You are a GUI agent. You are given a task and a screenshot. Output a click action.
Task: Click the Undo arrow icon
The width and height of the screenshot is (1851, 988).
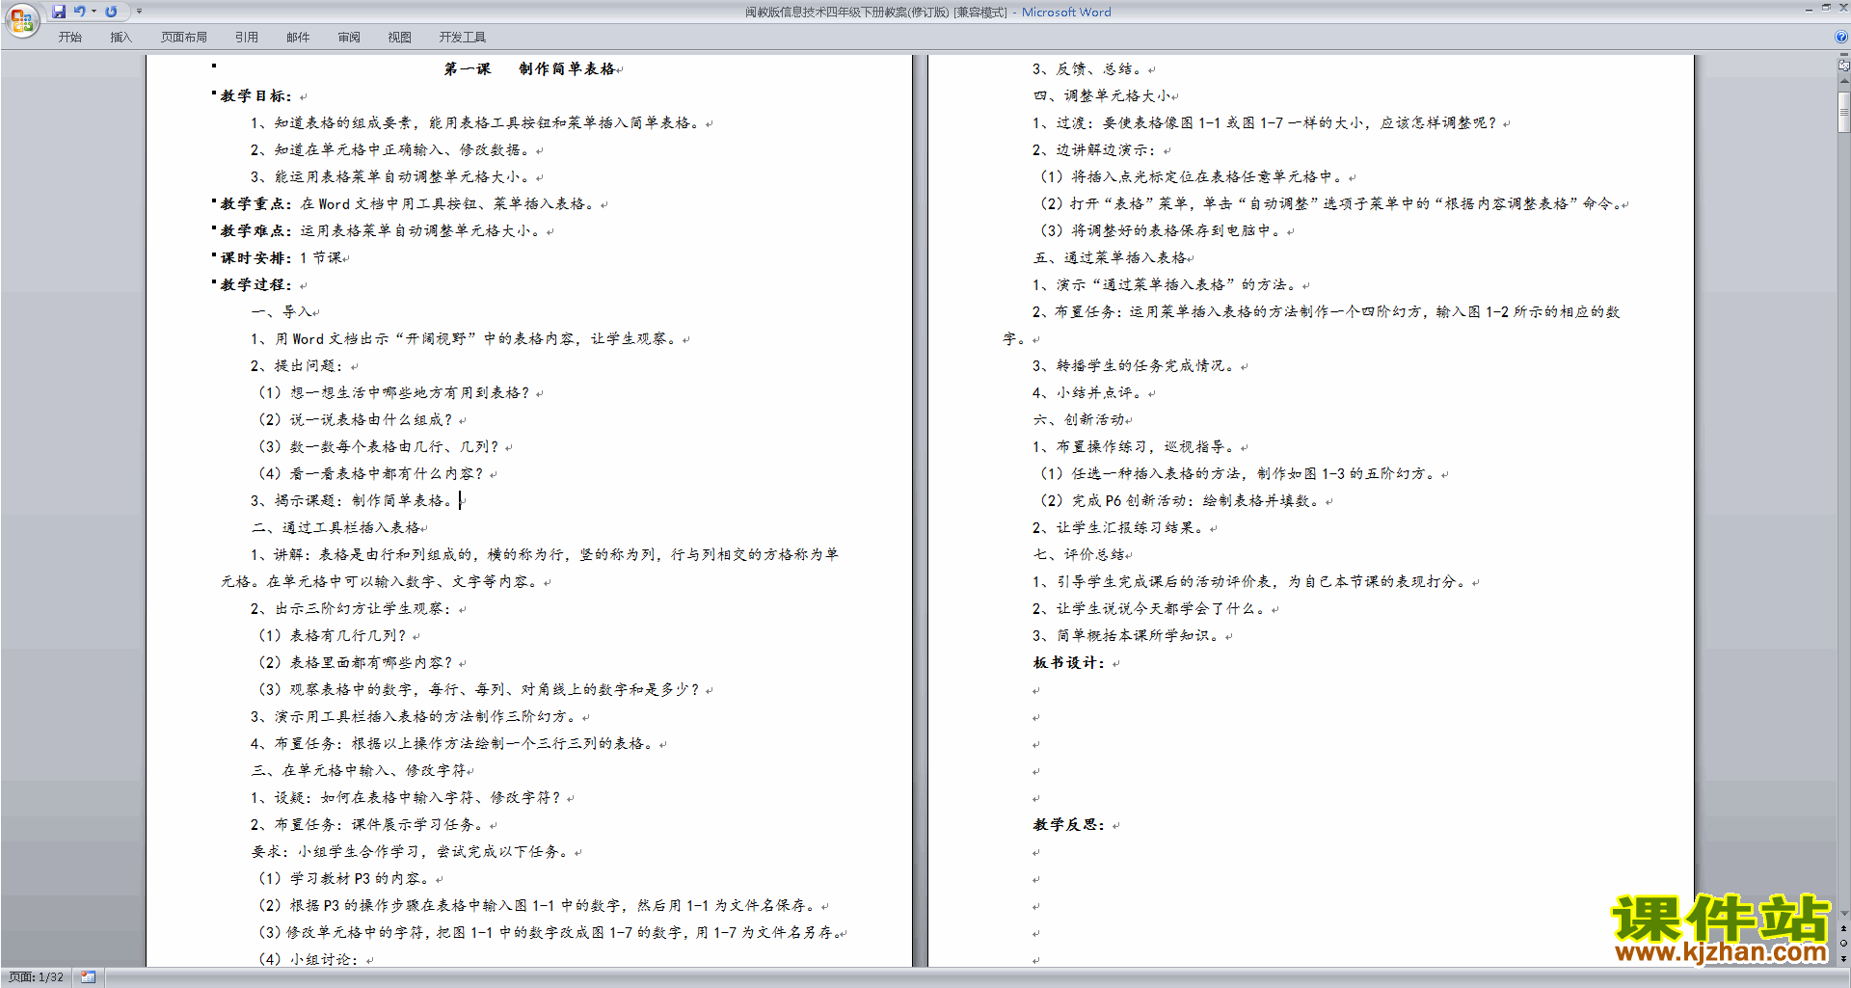pyautogui.click(x=80, y=12)
